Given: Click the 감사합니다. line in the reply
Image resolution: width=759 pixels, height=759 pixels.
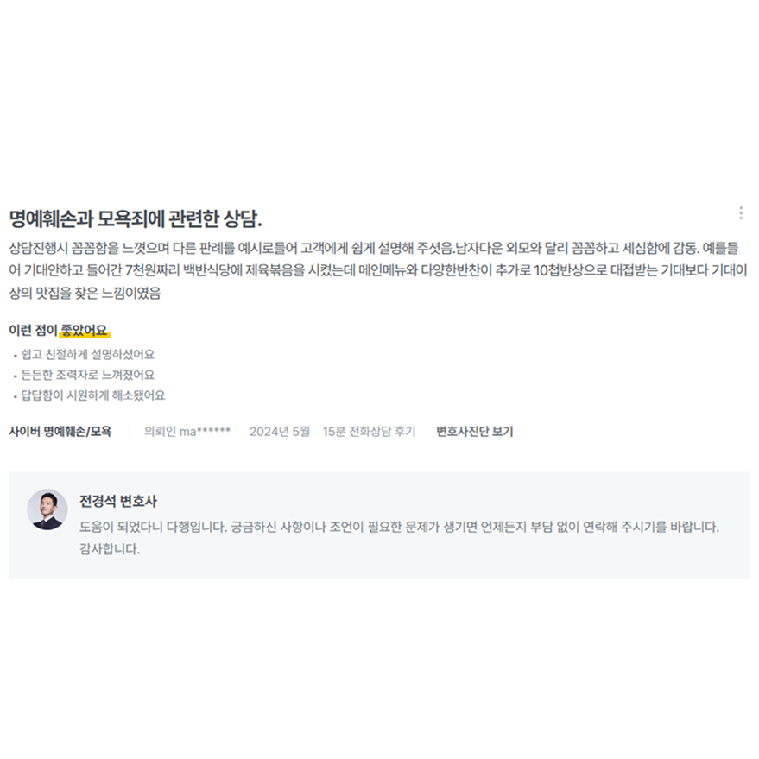Looking at the screenshot, I should pyautogui.click(x=110, y=549).
